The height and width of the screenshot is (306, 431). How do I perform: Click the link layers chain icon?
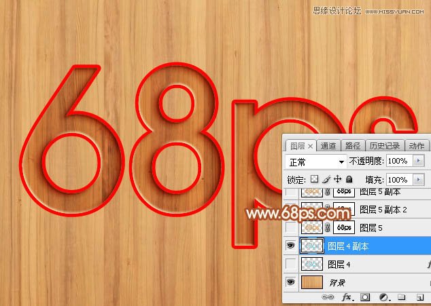coord(328,297)
